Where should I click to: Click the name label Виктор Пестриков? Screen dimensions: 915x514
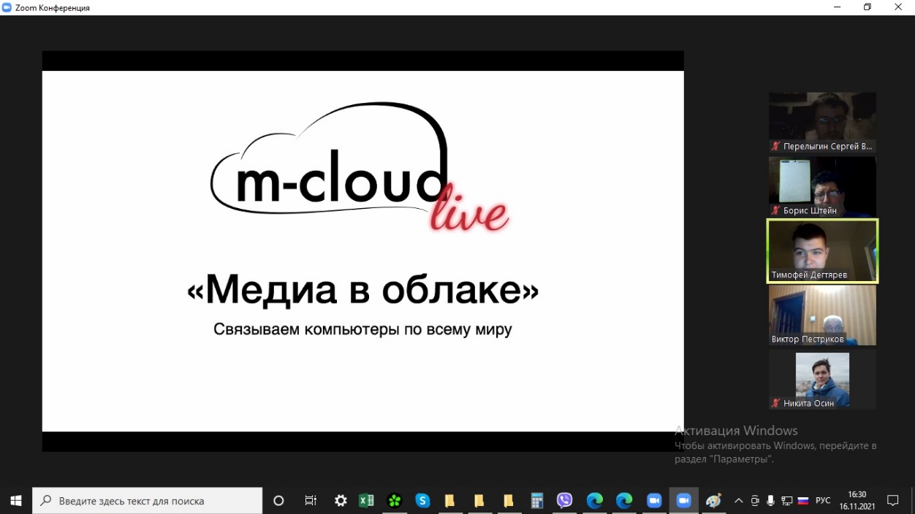808,340
